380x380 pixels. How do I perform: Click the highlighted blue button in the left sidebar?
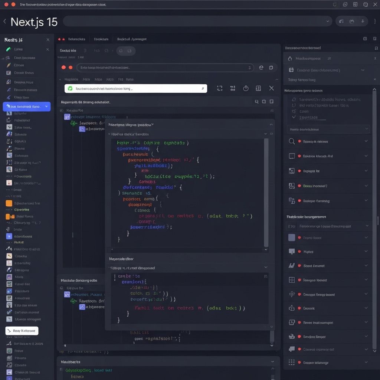pos(27,107)
